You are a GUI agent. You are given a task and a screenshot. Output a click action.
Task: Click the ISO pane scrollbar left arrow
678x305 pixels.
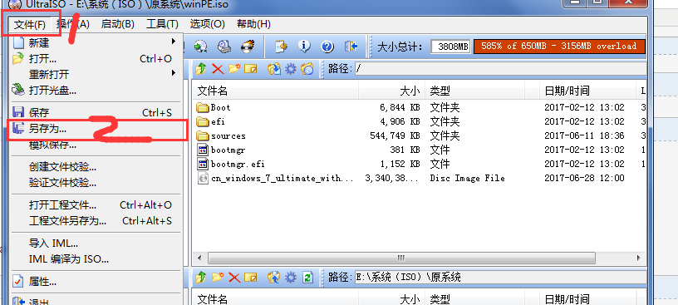(199, 258)
